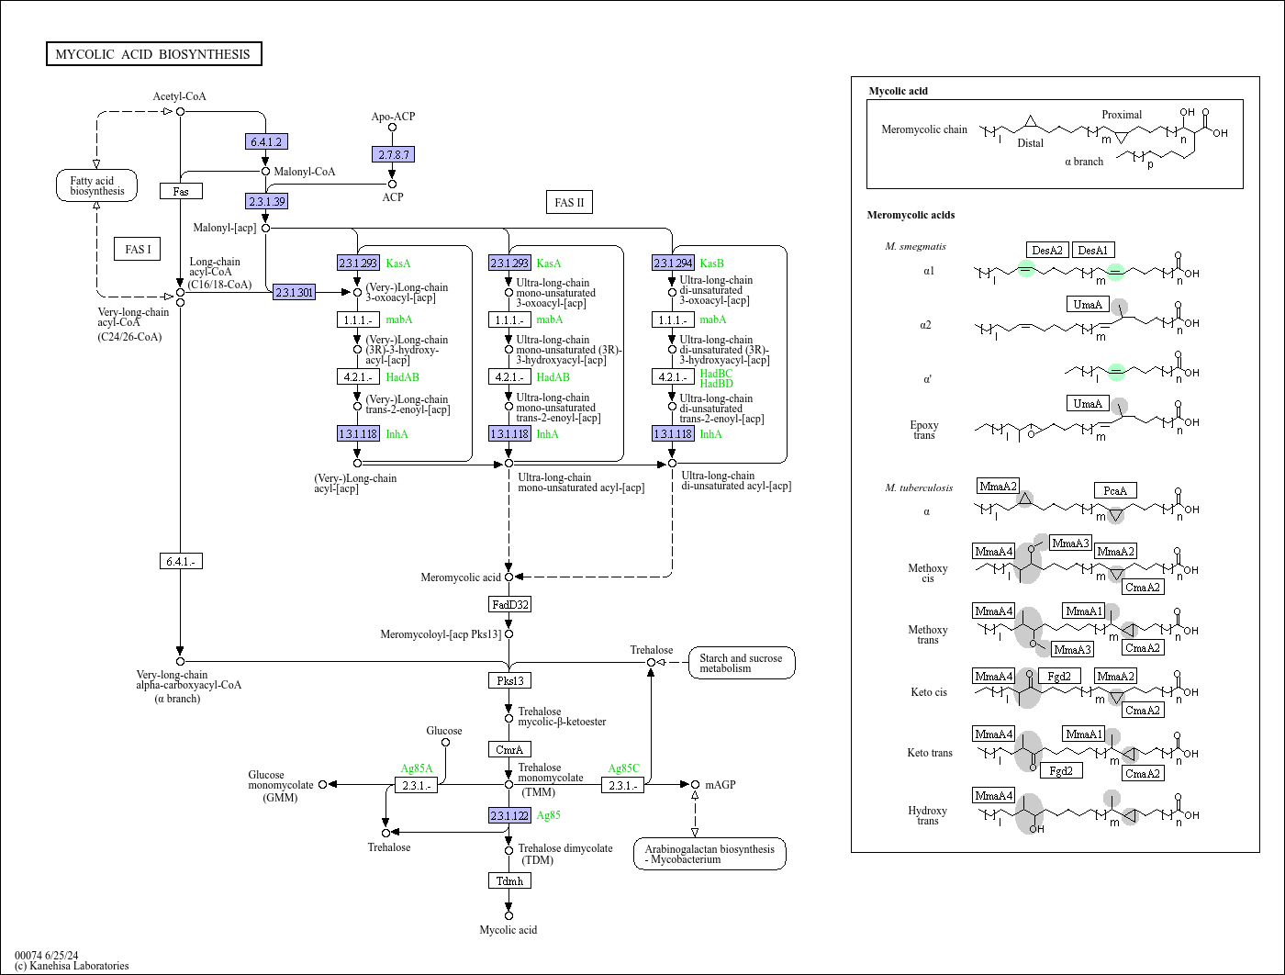Click the Fas gene box

[x=181, y=191]
